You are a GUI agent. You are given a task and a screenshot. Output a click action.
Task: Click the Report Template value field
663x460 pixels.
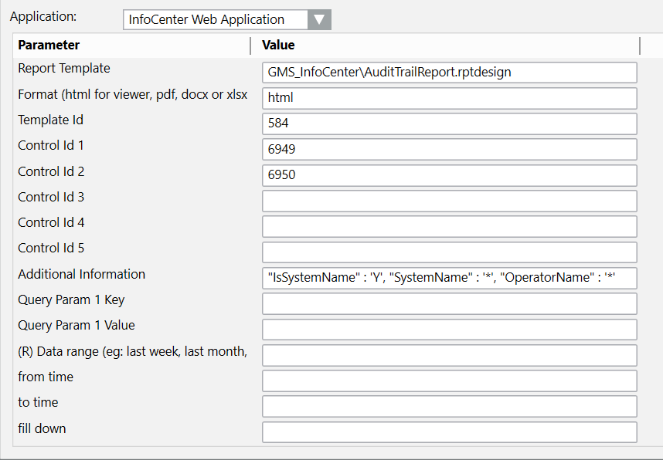[449, 73]
